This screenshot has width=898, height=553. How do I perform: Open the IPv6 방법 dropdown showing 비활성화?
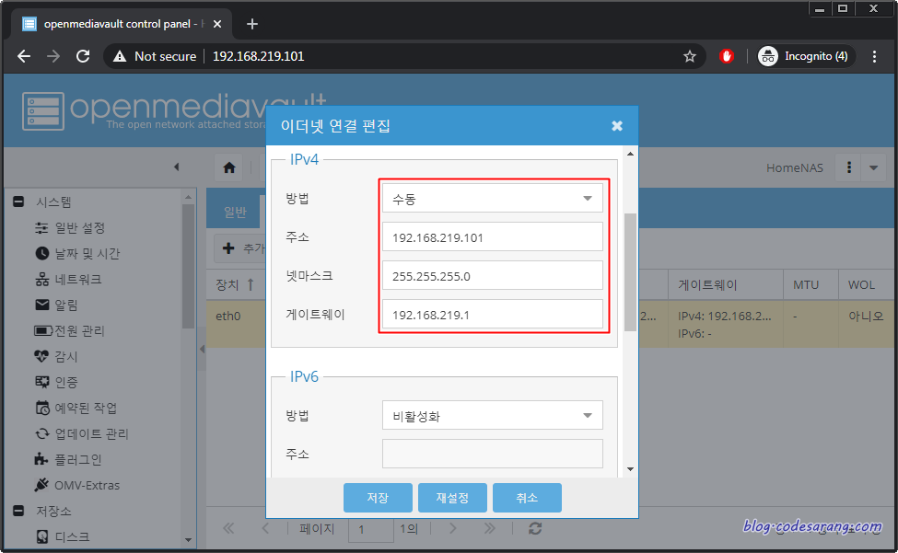point(493,415)
